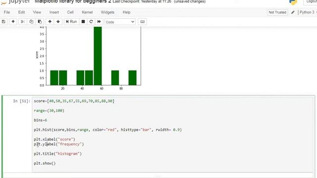Move selected cell down arrow
Viewport: 317px width, 178px height.
pyautogui.click(x=58, y=22)
